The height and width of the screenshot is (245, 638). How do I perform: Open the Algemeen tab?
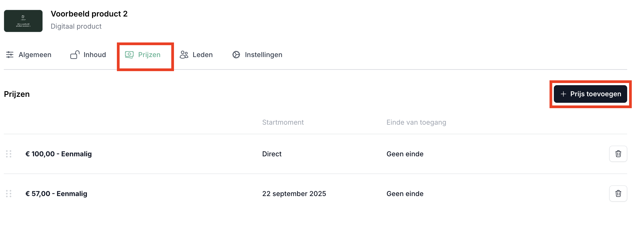(x=35, y=55)
